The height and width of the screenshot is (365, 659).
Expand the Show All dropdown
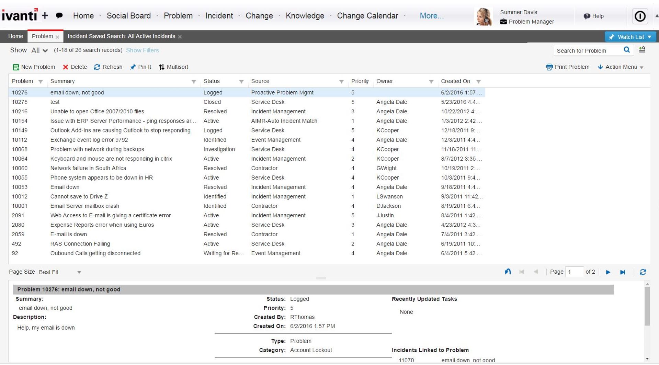[39, 50]
